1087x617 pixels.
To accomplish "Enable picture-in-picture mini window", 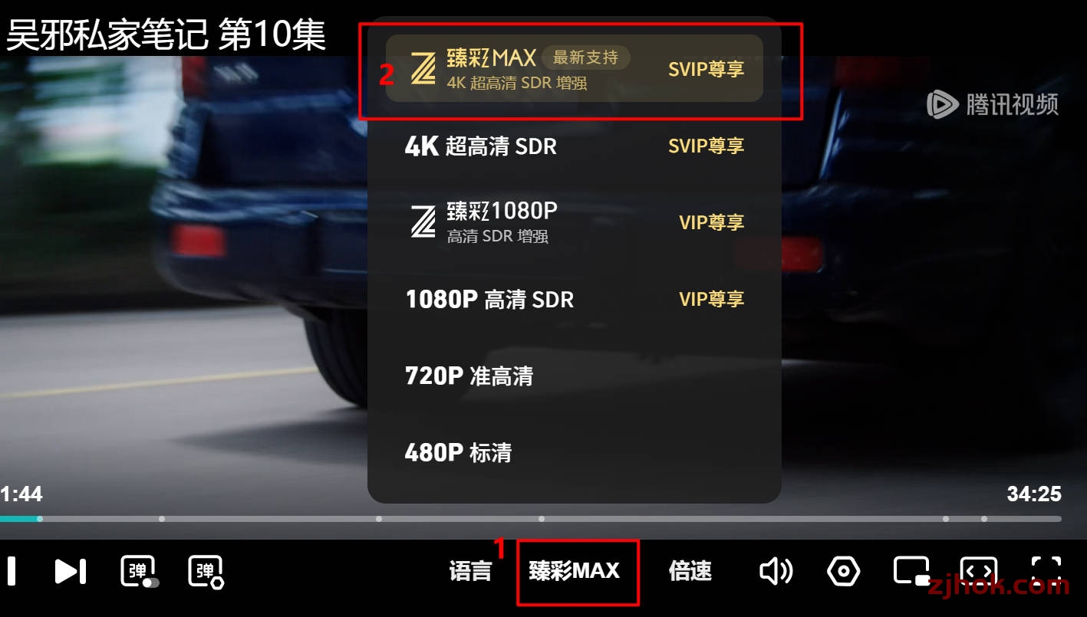I will click(912, 571).
